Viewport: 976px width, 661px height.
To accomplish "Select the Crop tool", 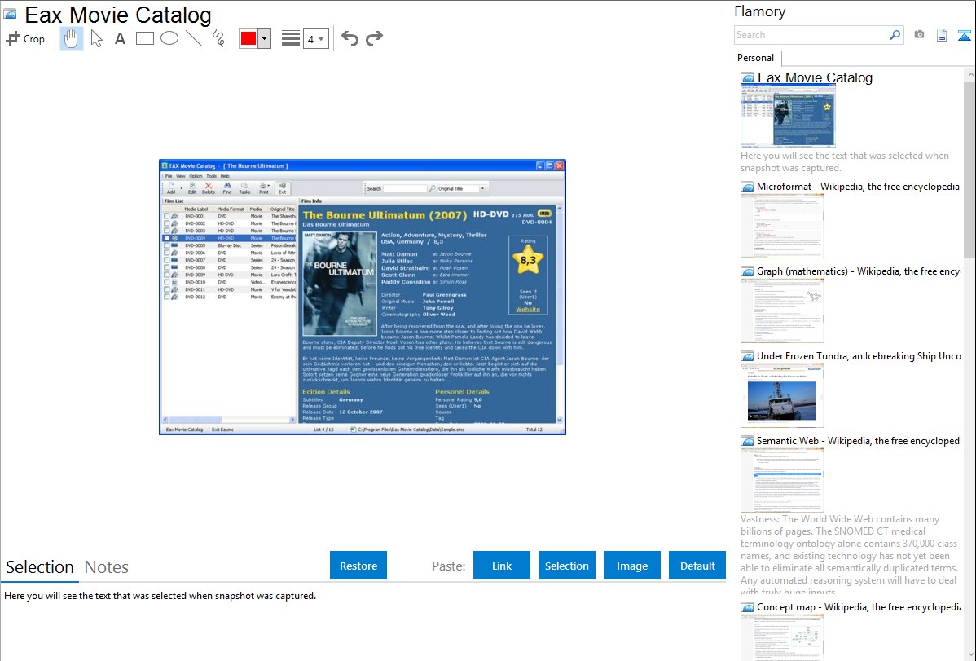I will (25, 38).
